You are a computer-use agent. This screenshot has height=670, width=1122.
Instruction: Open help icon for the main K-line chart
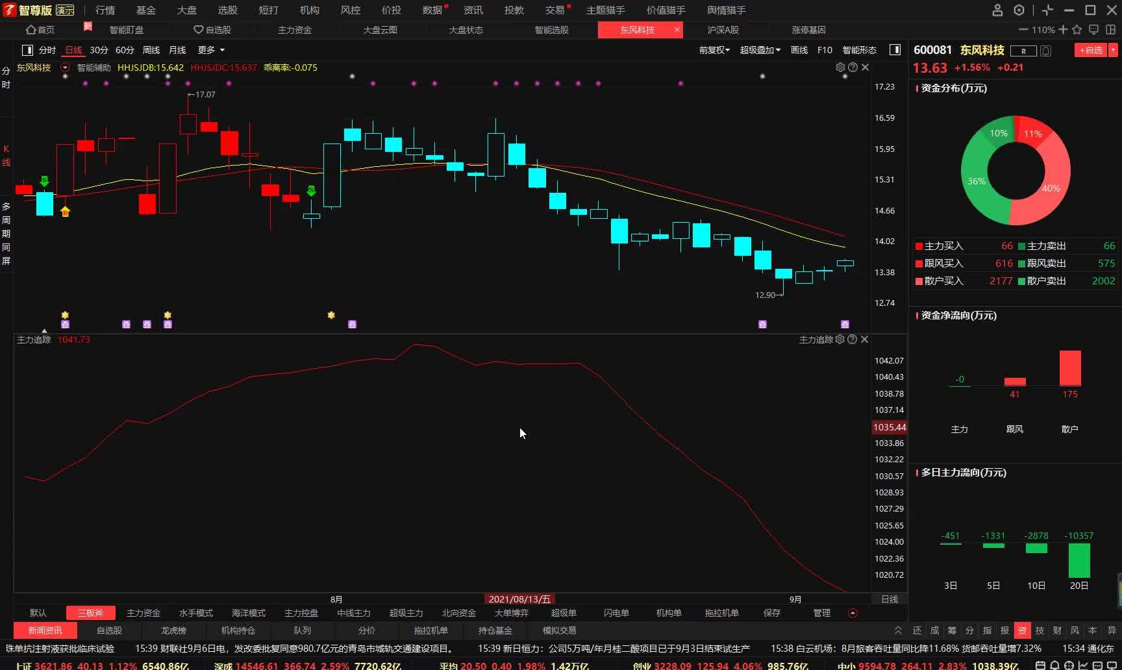(853, 68)
